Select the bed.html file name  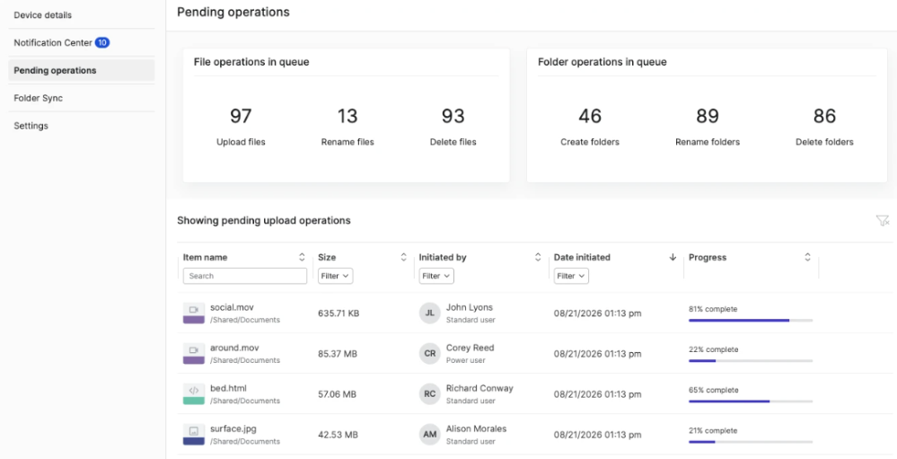228,388
